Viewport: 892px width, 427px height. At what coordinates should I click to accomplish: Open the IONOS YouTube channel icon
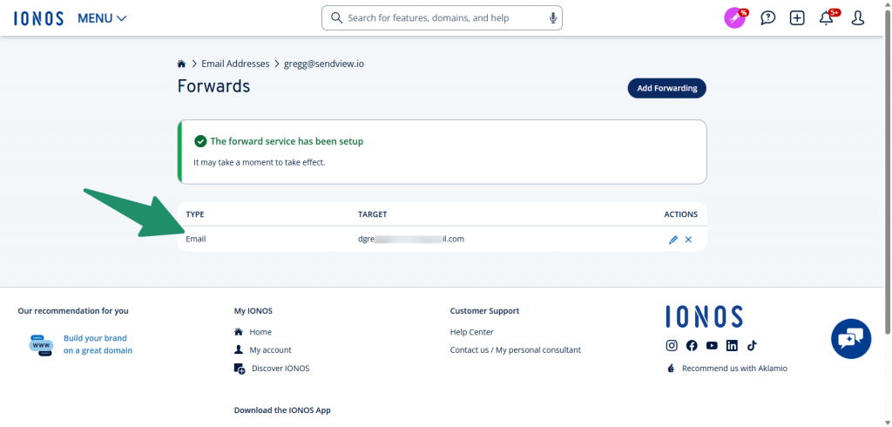pos(712,345)
